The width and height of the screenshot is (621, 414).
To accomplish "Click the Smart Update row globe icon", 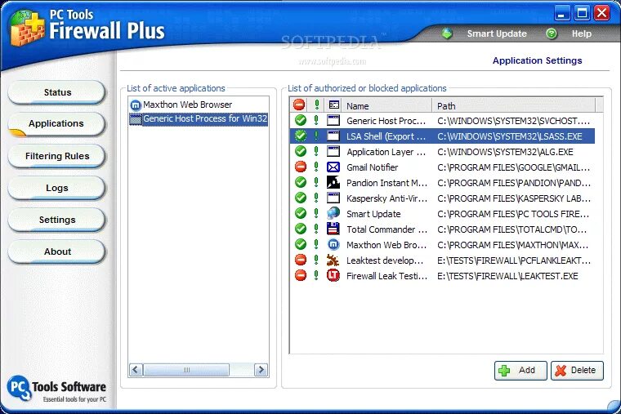I will [333, 213].
